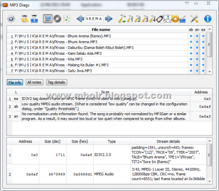Select the No normalization undo information note

tap(105, 116)
